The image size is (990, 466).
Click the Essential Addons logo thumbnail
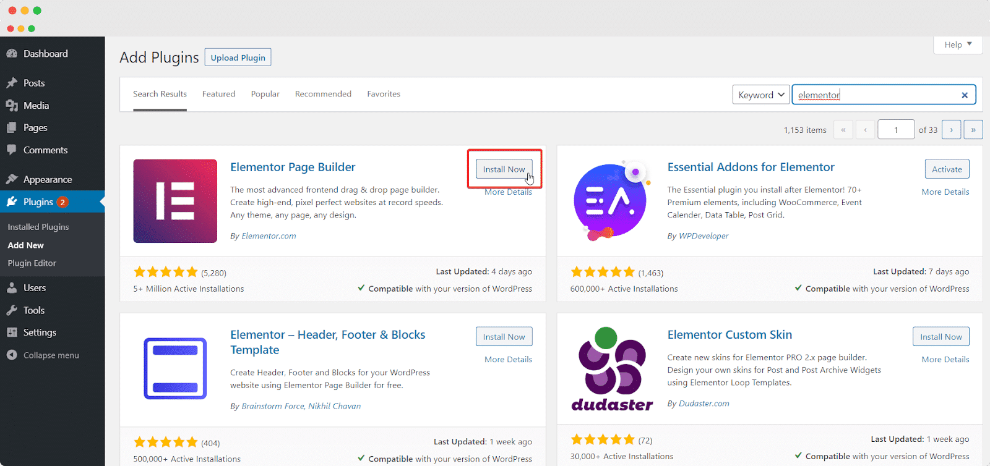(x=612, y=201)
